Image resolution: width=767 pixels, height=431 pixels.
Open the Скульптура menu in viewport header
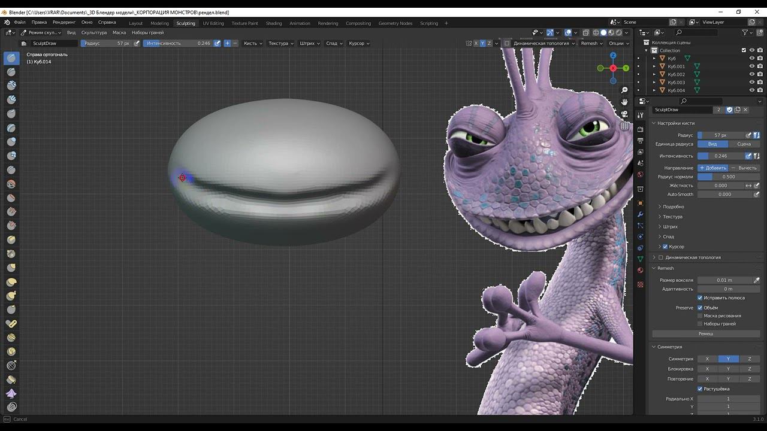tap(93, 32)
